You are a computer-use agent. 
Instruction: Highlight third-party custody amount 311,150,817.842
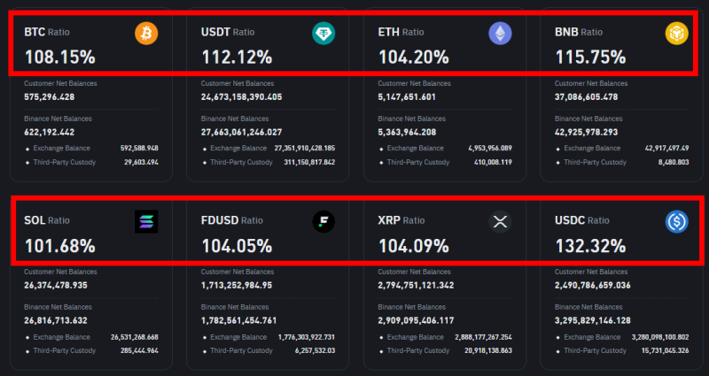click(309, 162)
